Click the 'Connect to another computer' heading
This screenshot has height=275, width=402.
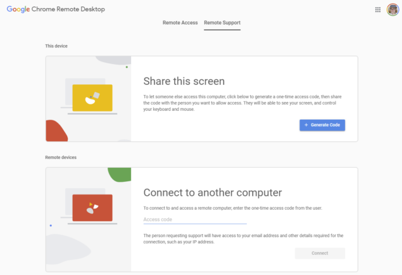click(x=213, y=193)
